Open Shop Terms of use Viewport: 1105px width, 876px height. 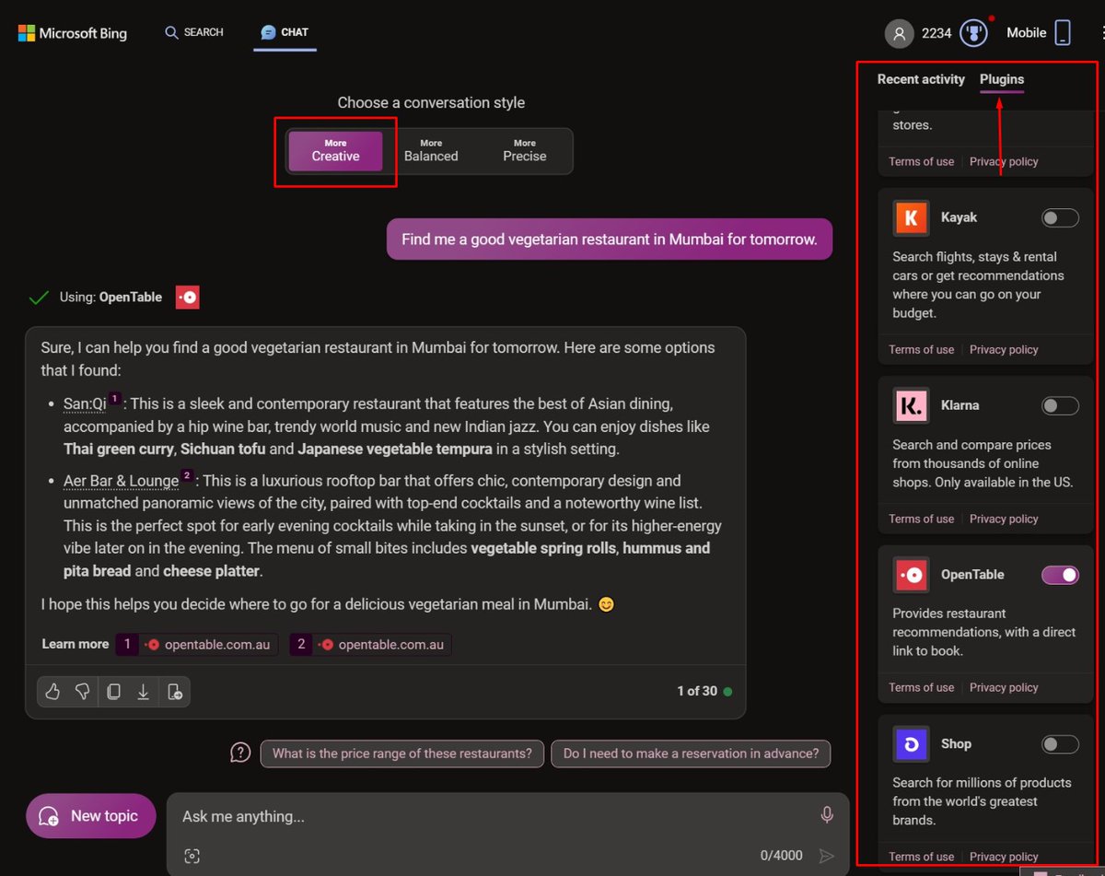click(921, 858)
